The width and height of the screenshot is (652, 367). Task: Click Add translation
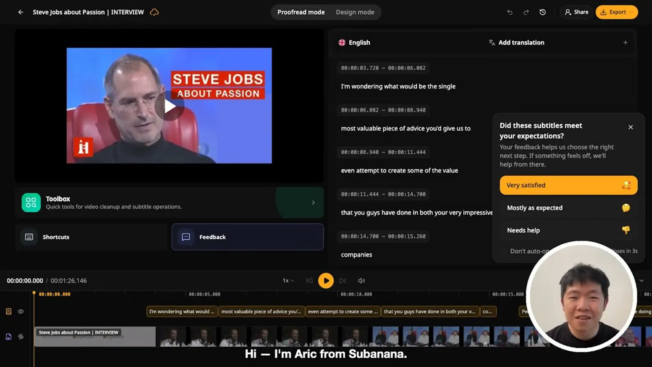(x=516, y=42)
